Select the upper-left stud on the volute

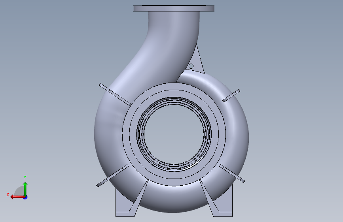[x=115, y=94]
